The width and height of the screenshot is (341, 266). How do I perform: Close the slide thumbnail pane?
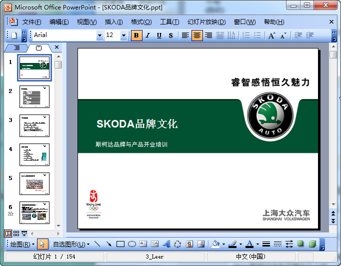(x=57, y=47)
